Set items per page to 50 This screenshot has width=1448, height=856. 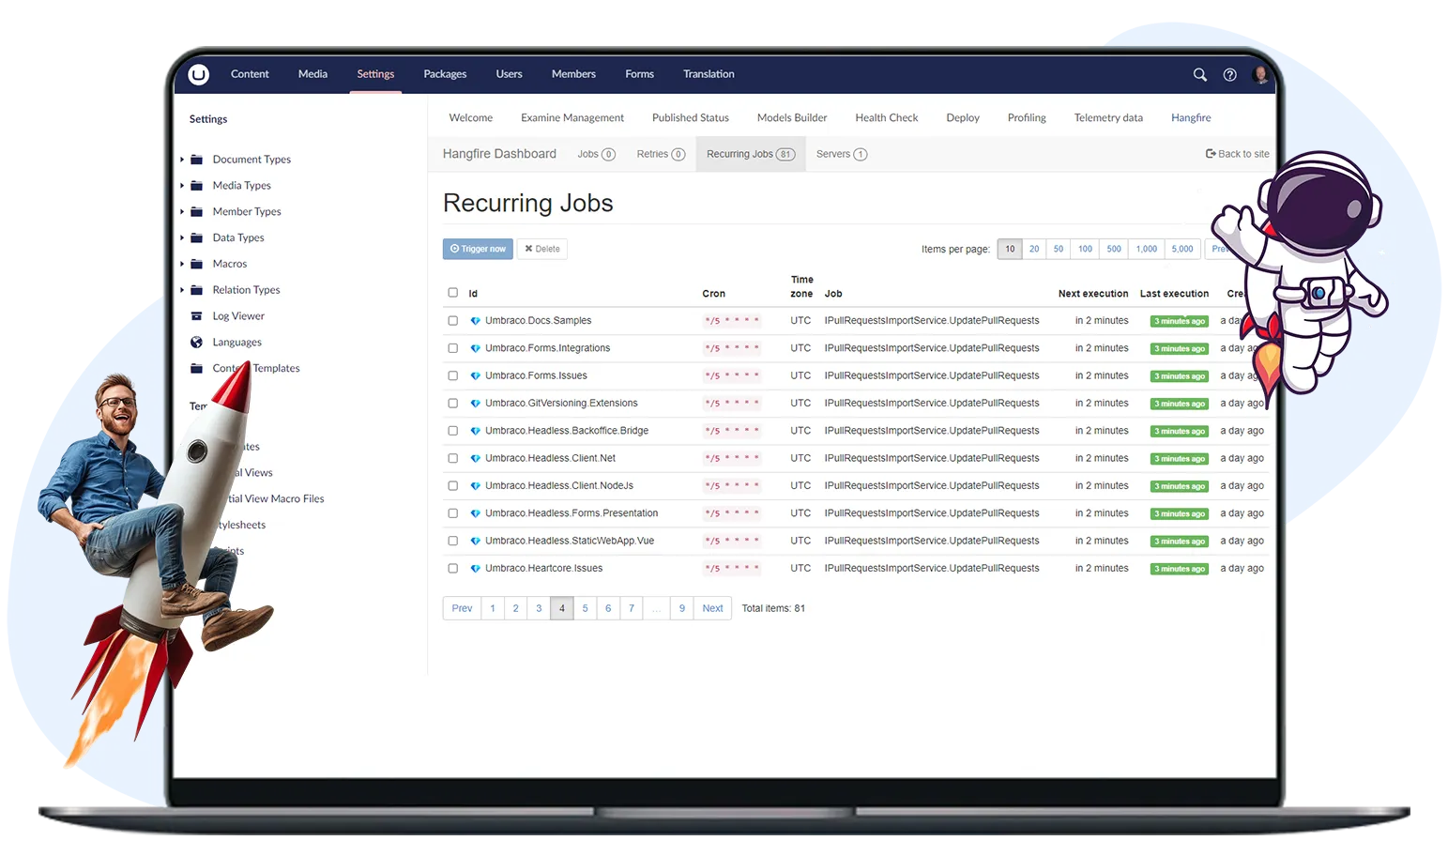click(1058, 249)
